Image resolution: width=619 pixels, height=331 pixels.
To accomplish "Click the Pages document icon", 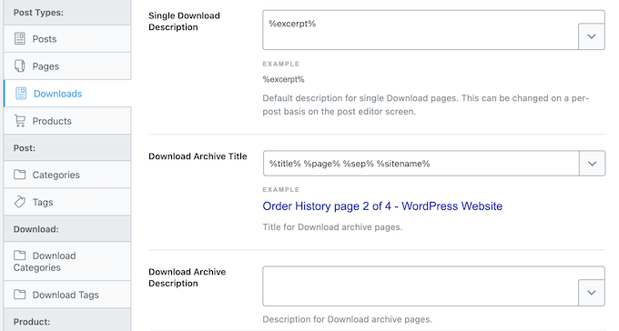I will point(19,65).
